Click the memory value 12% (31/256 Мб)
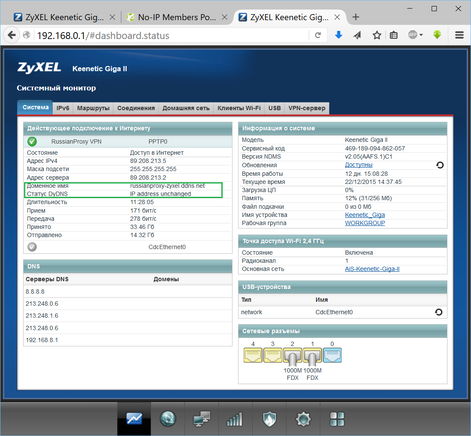Viewport: 471px width, 436px height. pyautogui.click(x=368, y=198)
